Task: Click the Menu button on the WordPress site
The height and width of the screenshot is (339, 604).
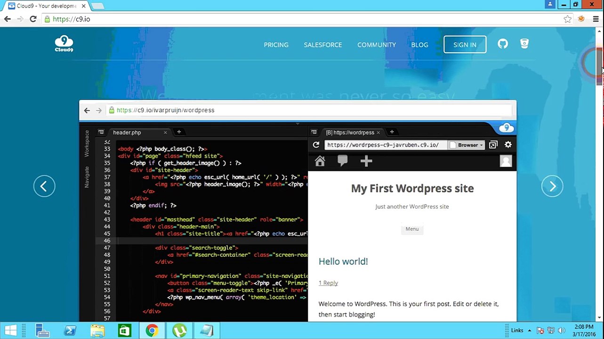Action: (x=412, y=229)
